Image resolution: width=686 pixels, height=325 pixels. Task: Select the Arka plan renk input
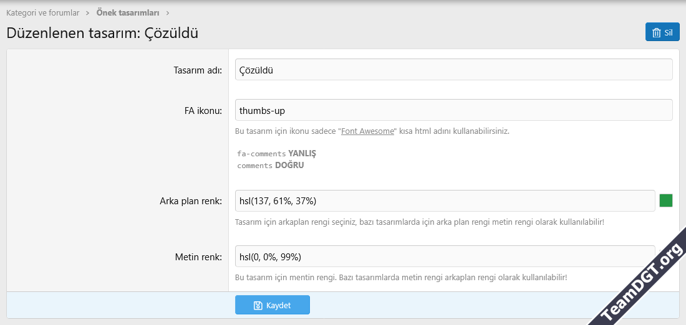coord(445,200)
